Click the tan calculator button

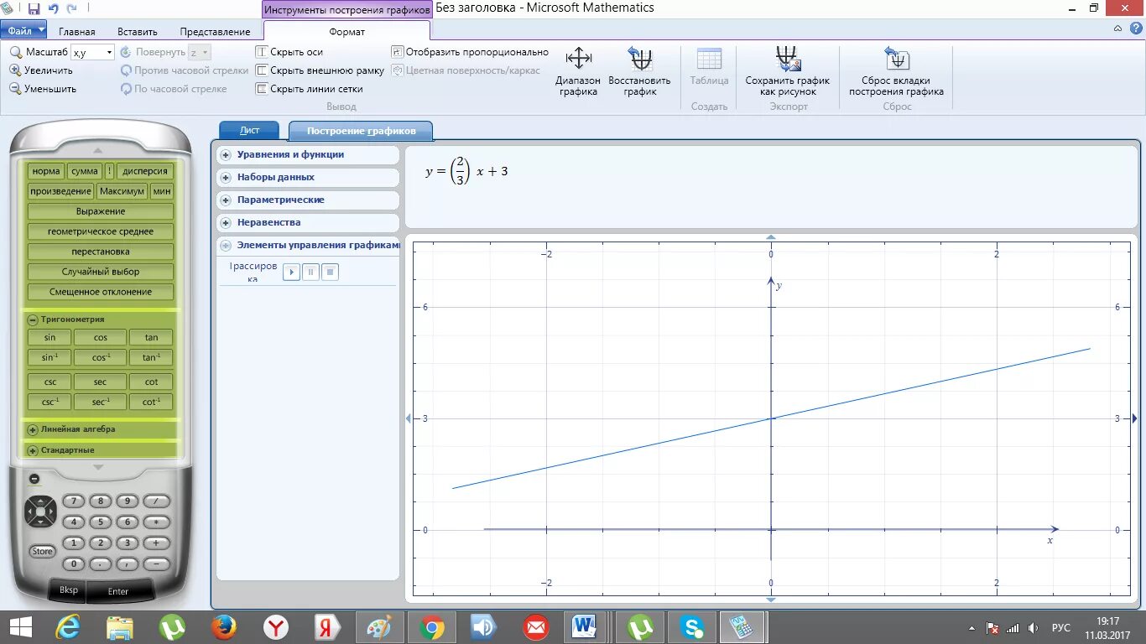[x=151, y=337]
